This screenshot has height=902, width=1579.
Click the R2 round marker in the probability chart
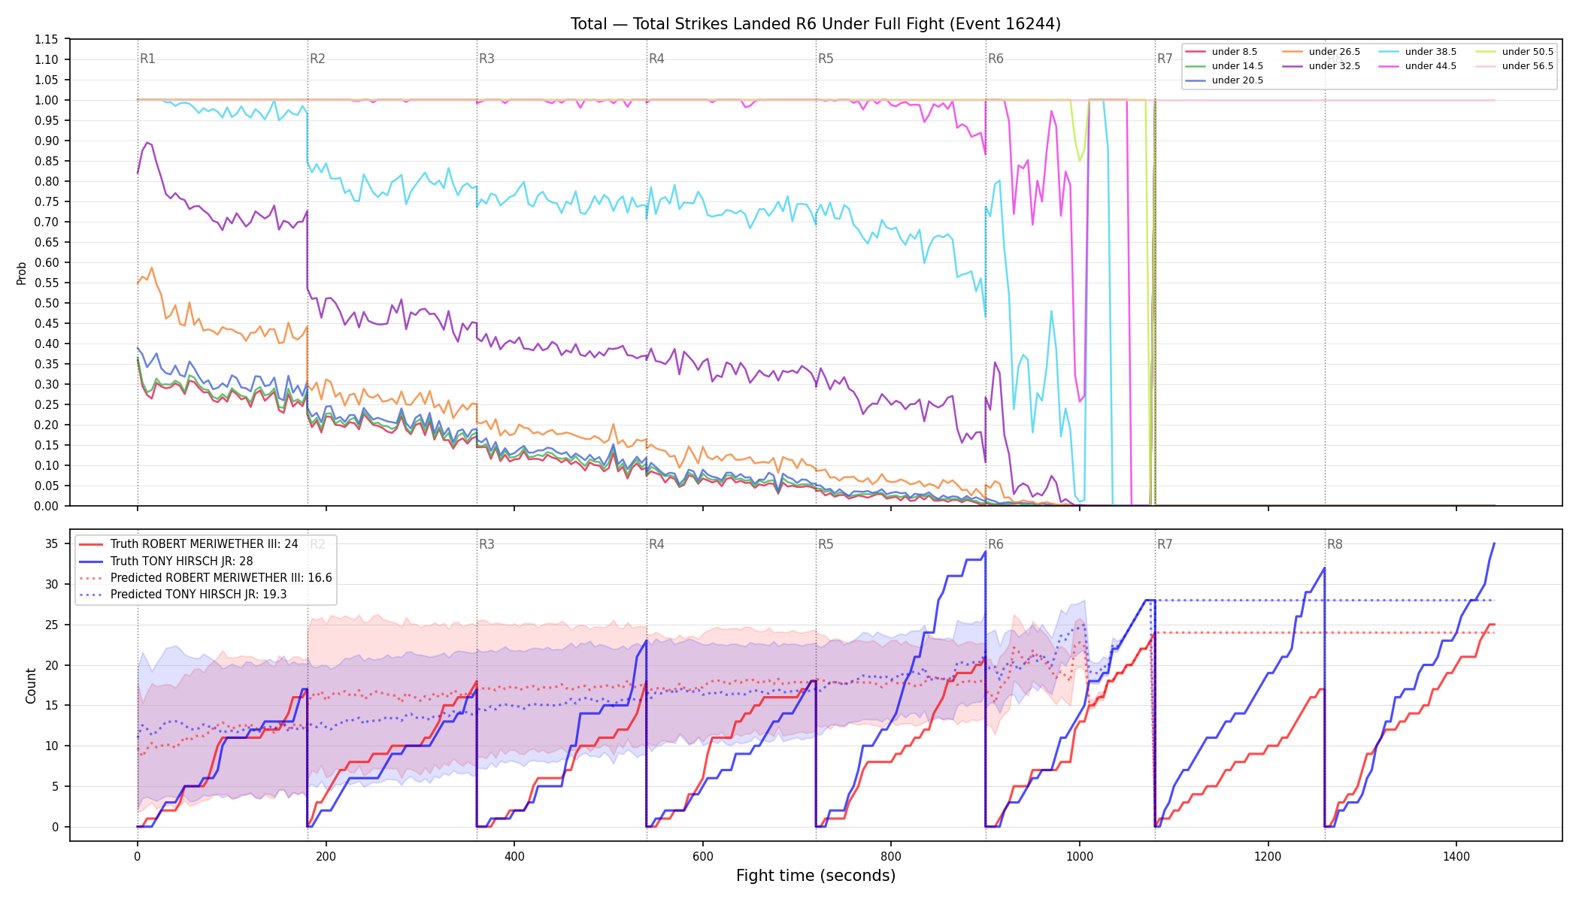pos(317,59)
